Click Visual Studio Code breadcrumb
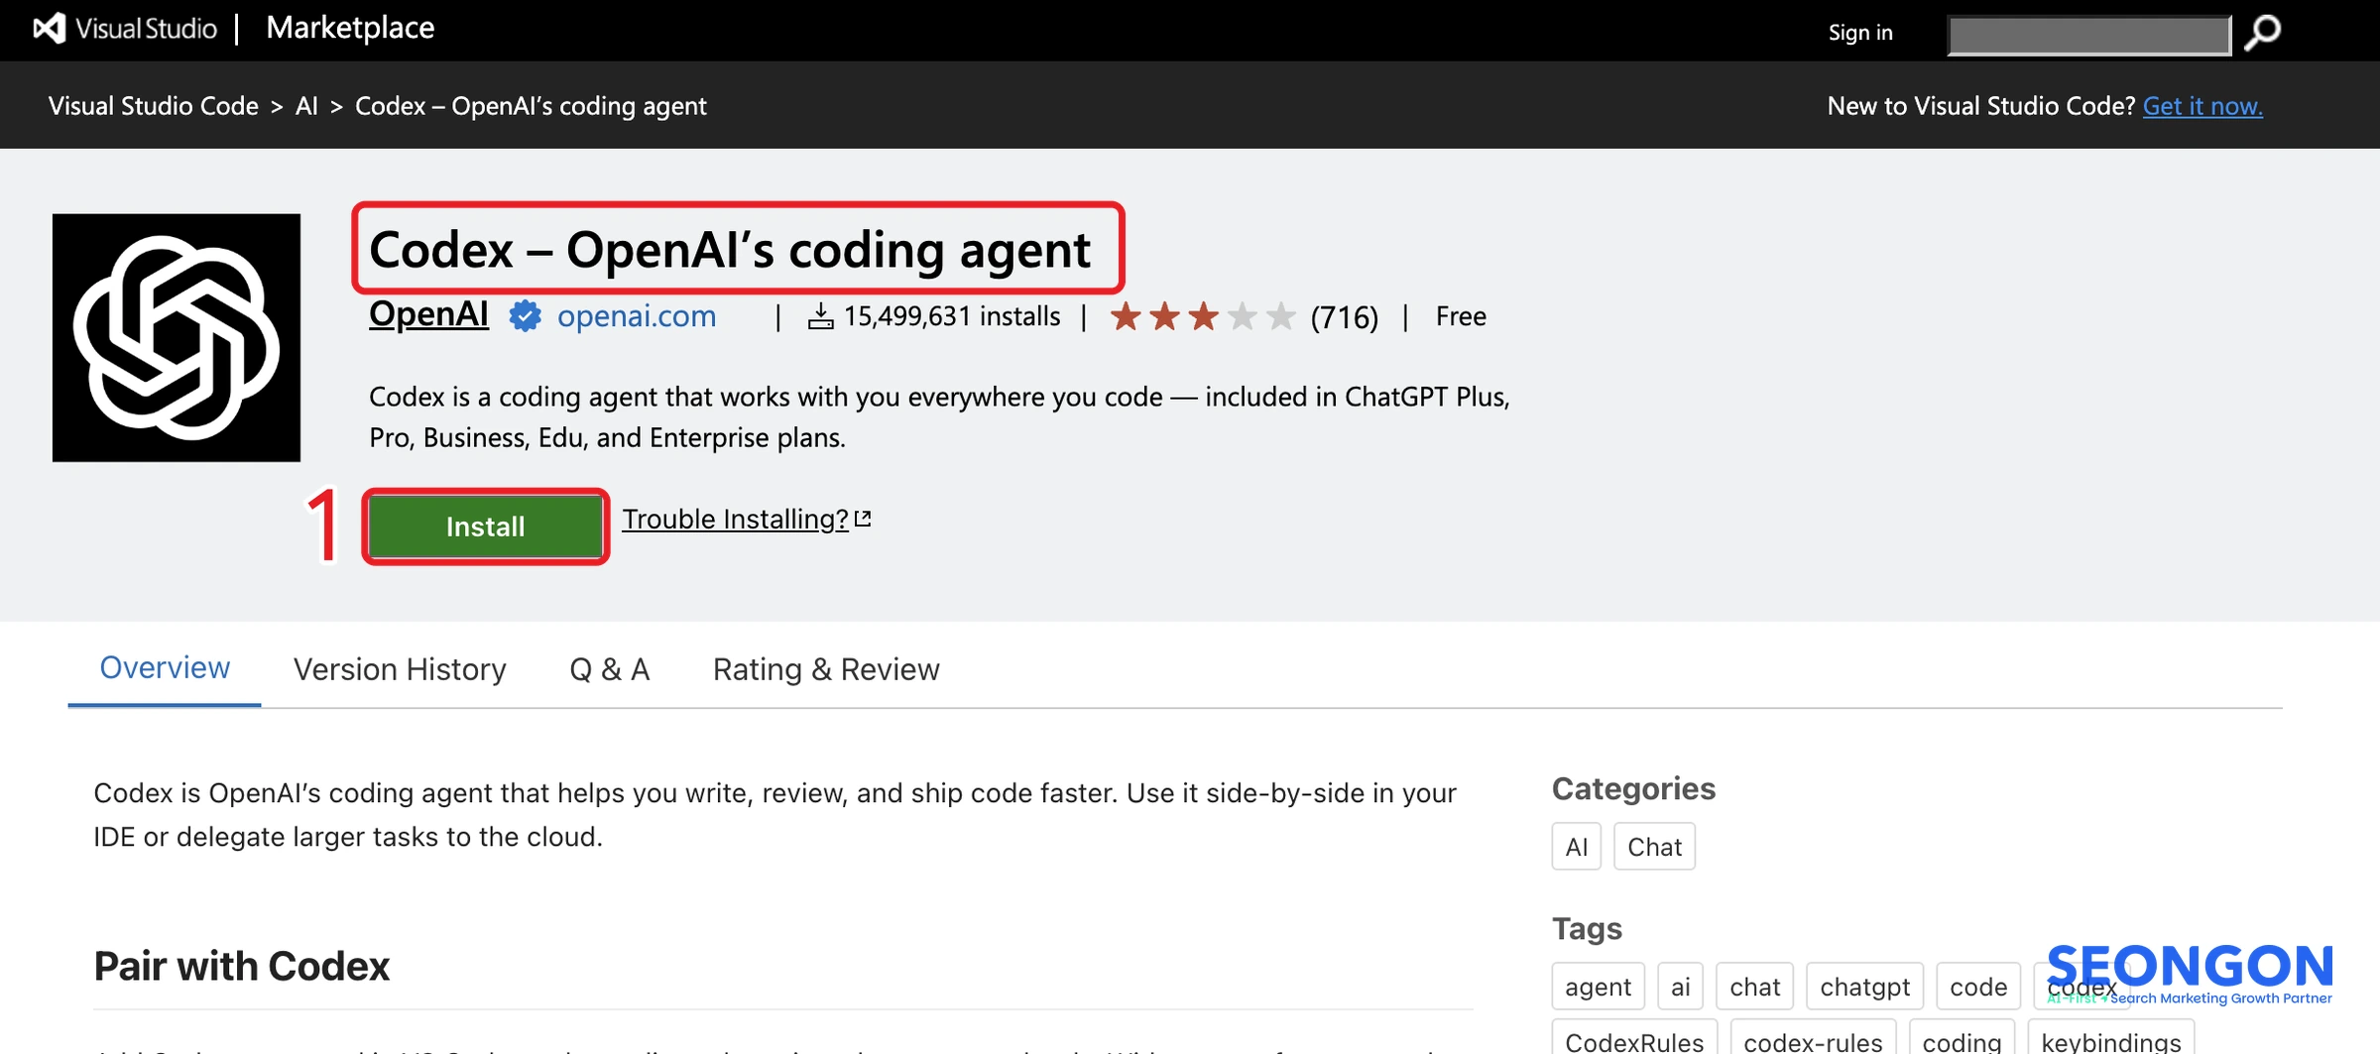Image resolution: width=2380 pixels, height=1054 pixels. (154, 106)
